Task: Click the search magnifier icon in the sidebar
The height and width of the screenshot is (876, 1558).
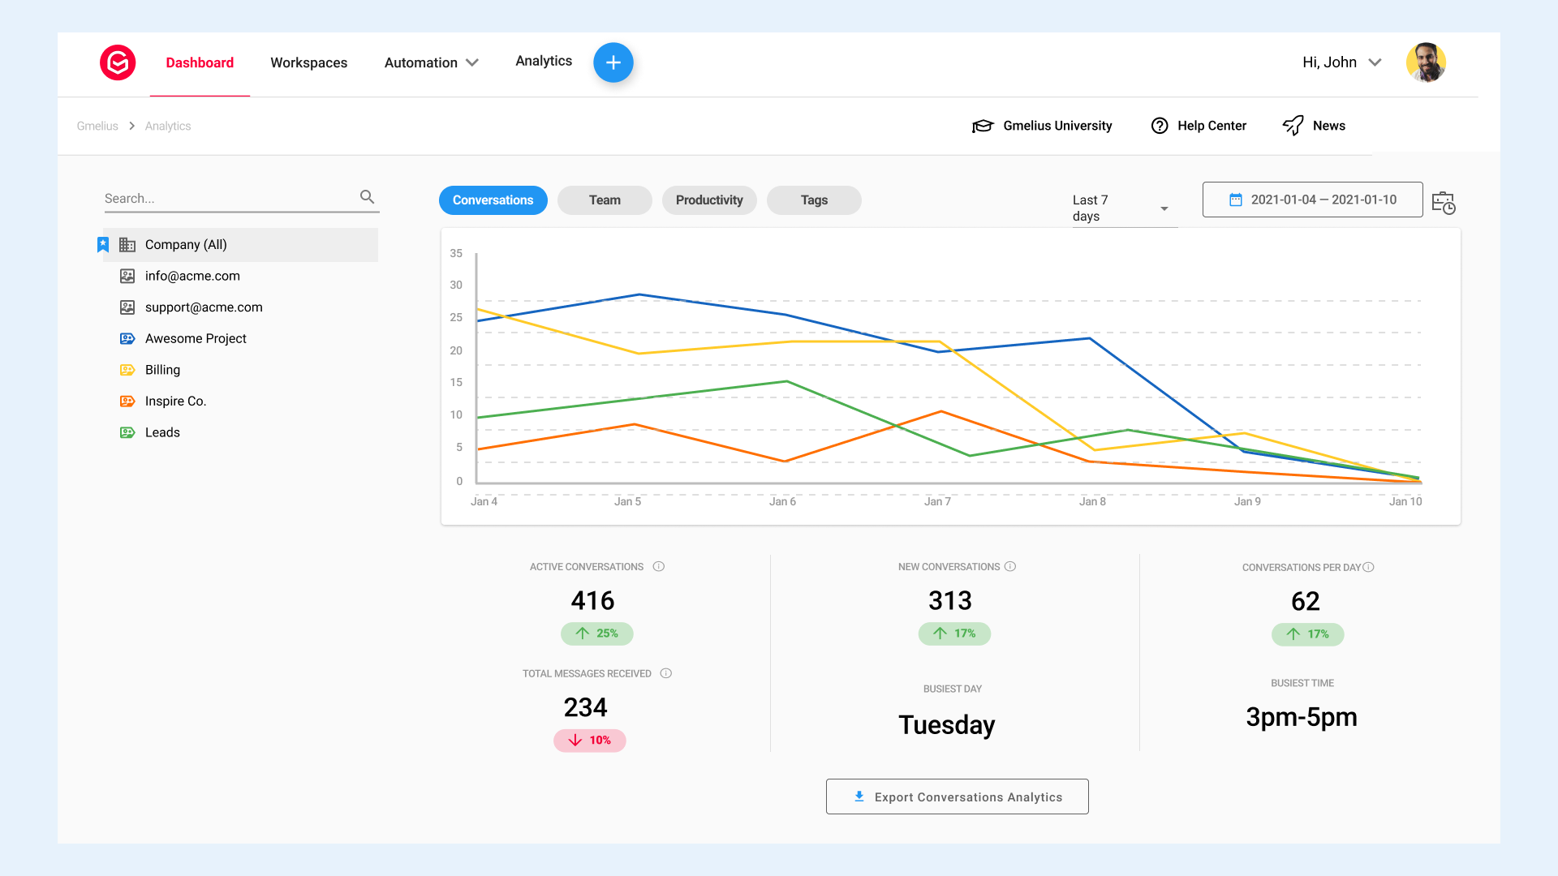Action: (367, 197)
